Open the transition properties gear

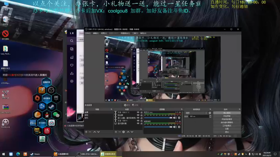[210, 113]
